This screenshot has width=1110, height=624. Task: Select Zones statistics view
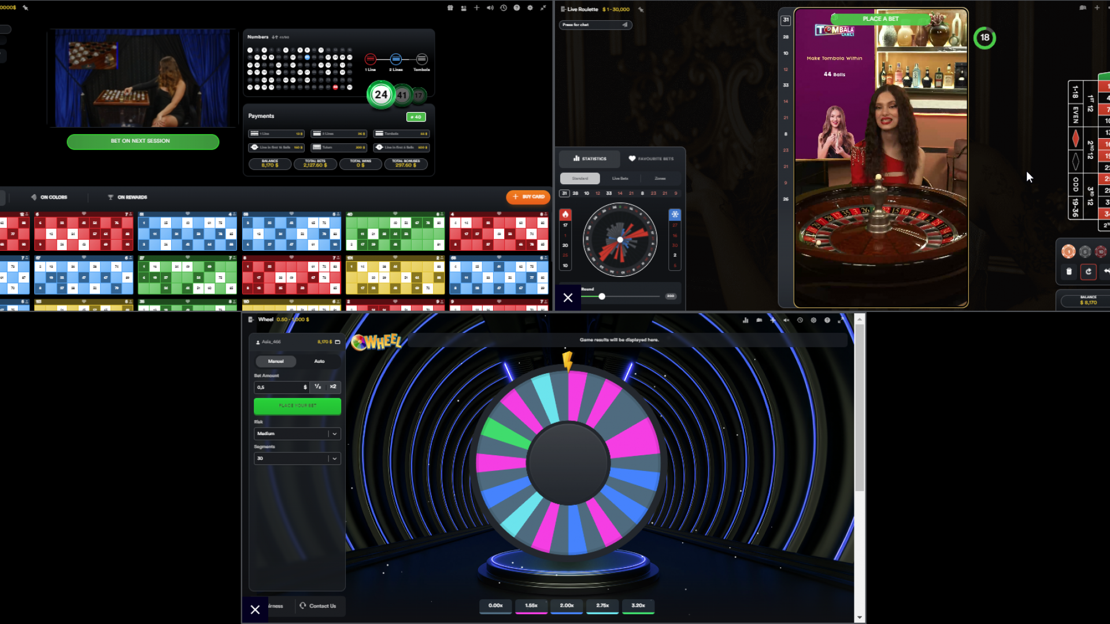[660, 179]
